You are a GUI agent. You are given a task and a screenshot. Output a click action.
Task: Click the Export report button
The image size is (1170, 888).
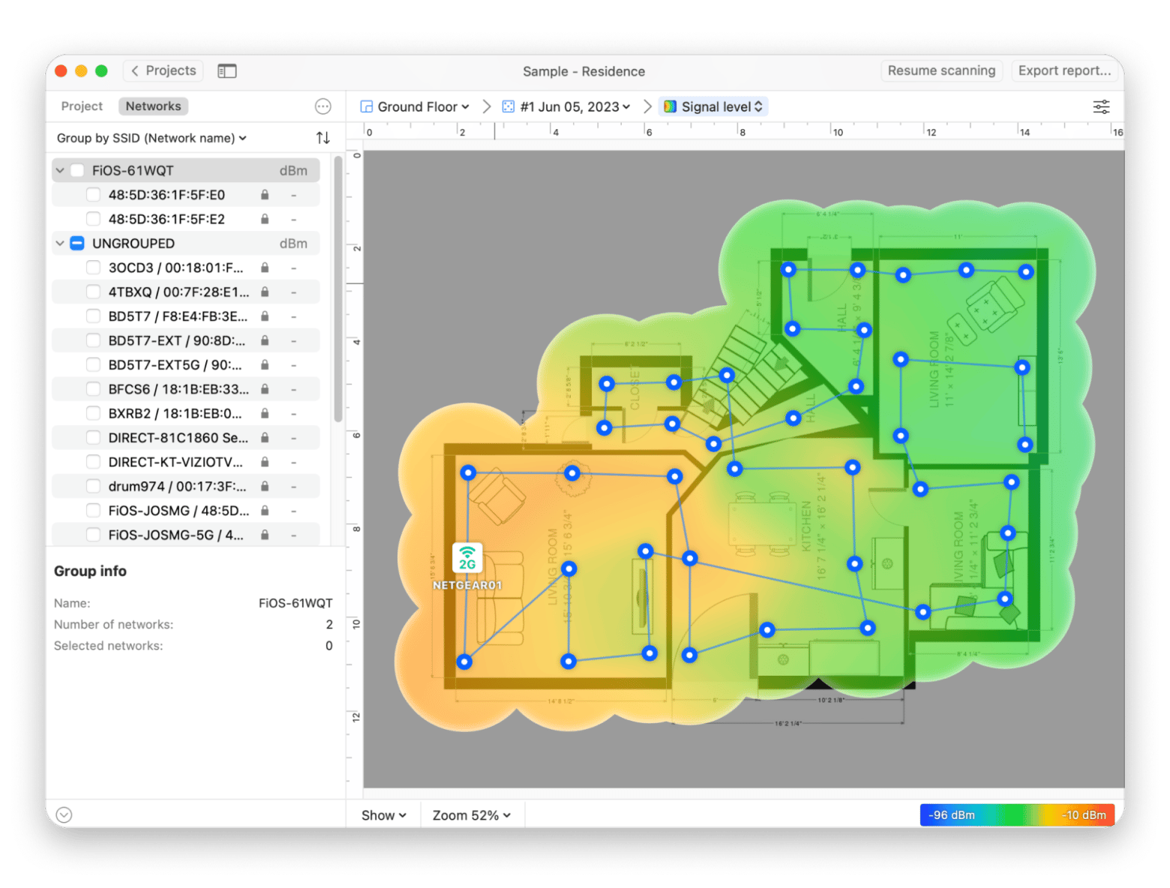[1063, 70]
